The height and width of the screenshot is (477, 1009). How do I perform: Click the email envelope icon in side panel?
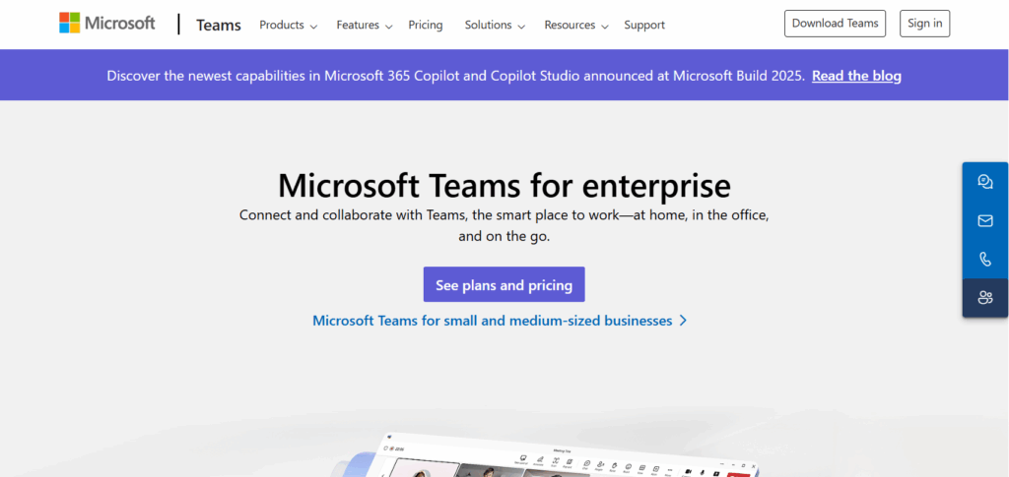pyautogui.click(x=984, y=221)
